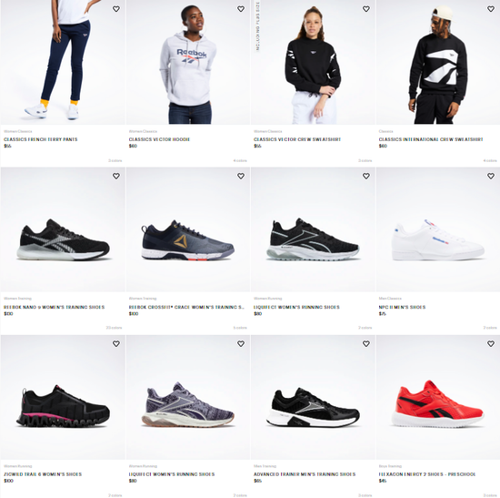Screen dimensions: 500x498
Task: Wishlist the red Flexagon Energy 2 shoes
Action: click(491, 344)
